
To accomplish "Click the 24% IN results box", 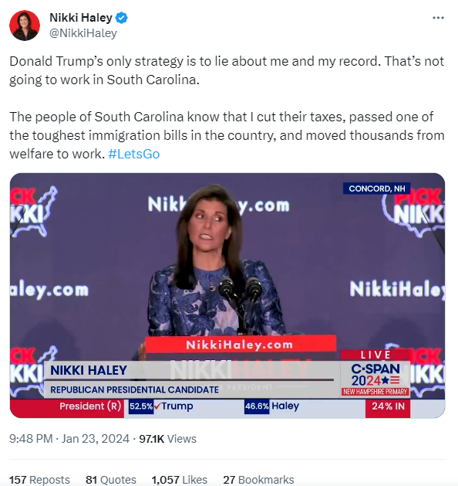I will point(388,406).
